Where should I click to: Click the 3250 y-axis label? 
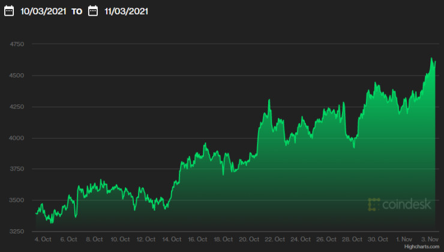pyautogui.click(x=17, y=232)
